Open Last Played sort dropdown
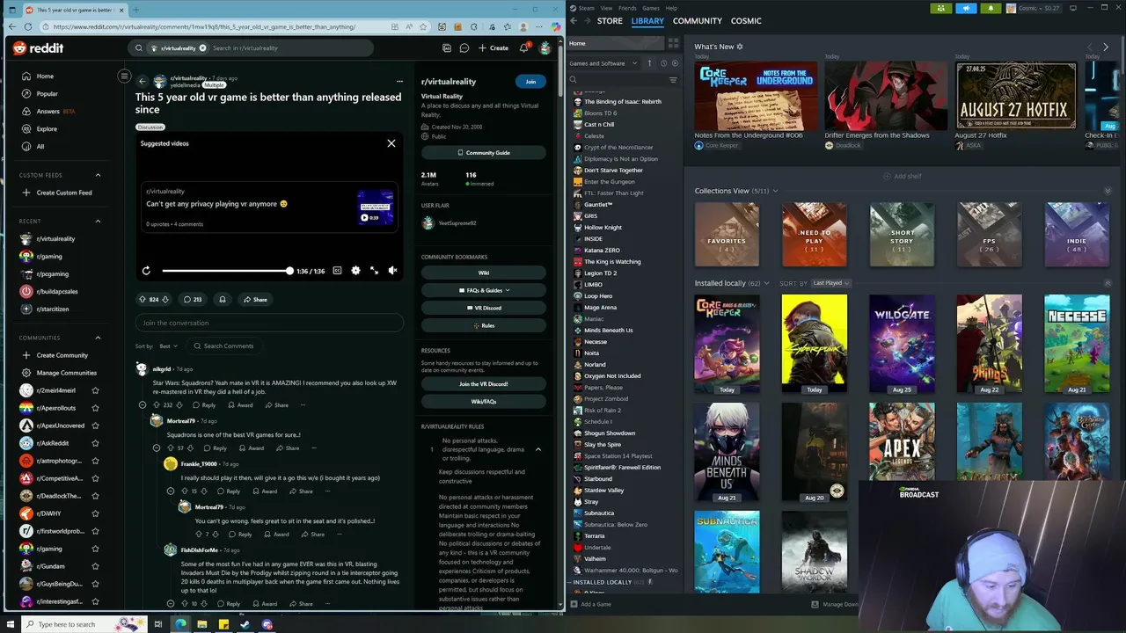The image size is (1126, 633). click(830, 283)
